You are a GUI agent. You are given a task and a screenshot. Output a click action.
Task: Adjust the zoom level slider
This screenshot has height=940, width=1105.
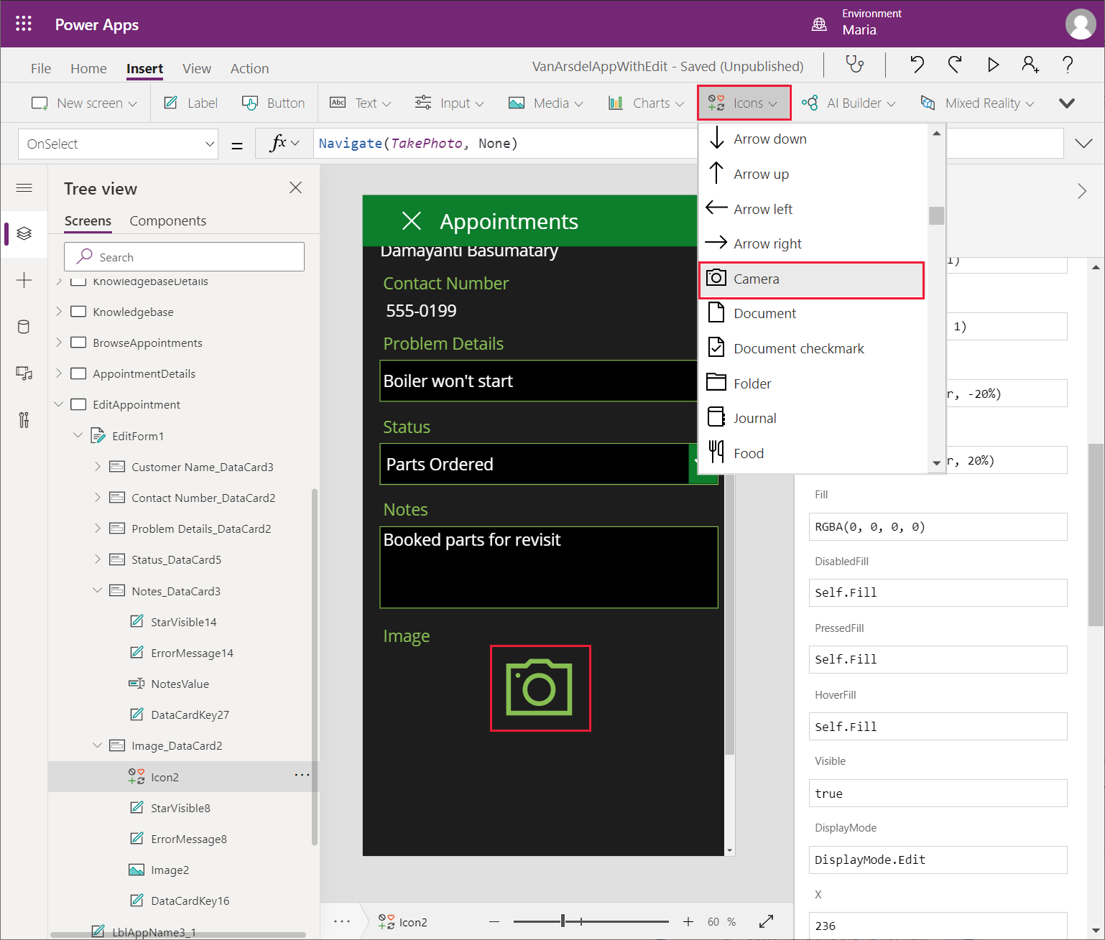click(563, 921)
